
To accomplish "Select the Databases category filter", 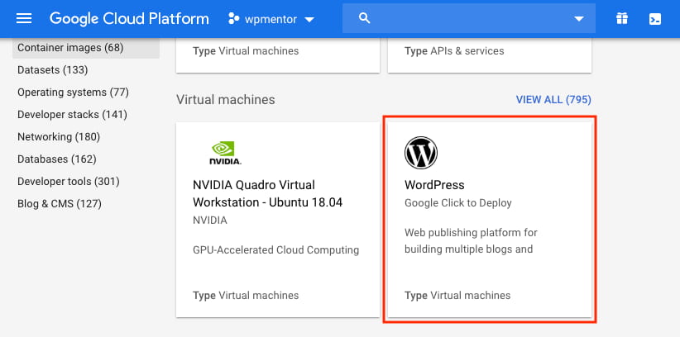I will 57,159.
